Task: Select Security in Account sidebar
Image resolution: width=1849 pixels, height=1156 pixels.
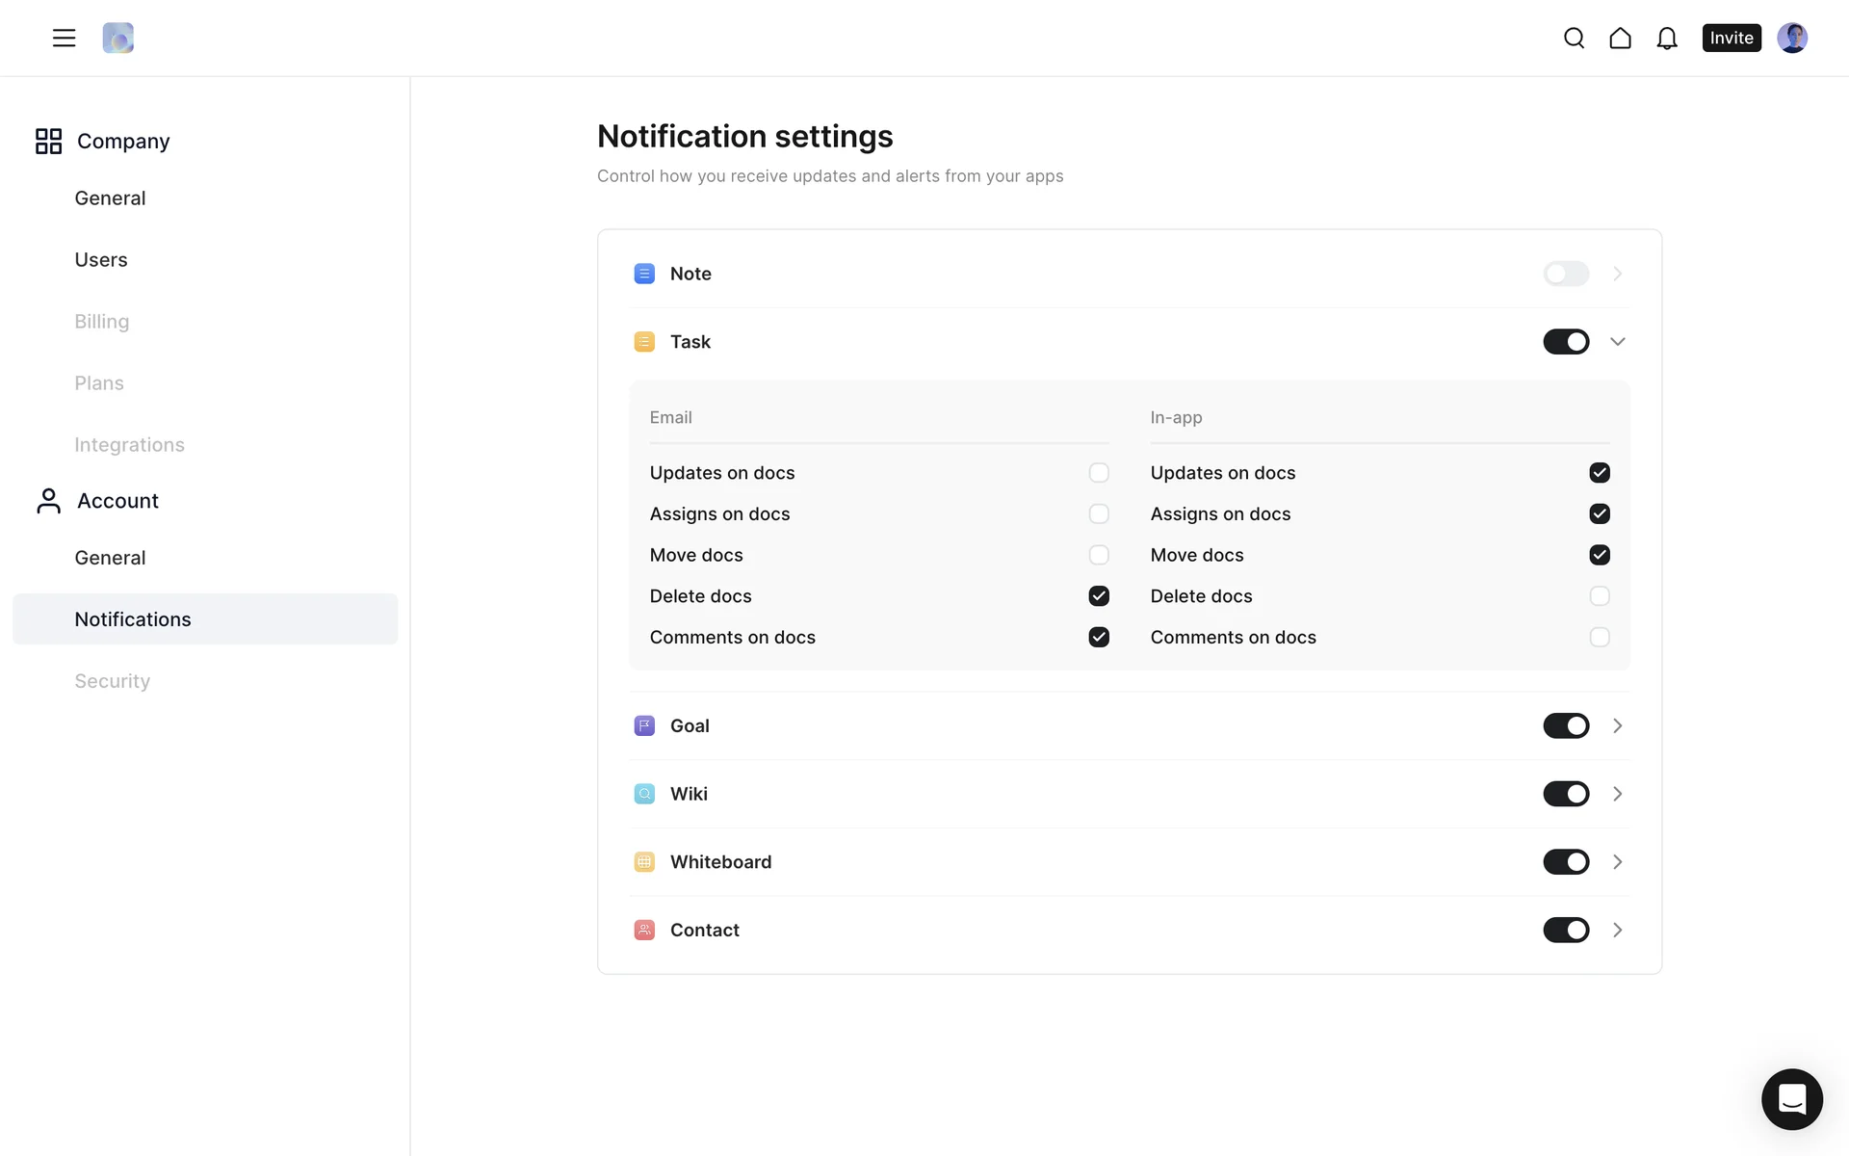Action: coord(112,681)
